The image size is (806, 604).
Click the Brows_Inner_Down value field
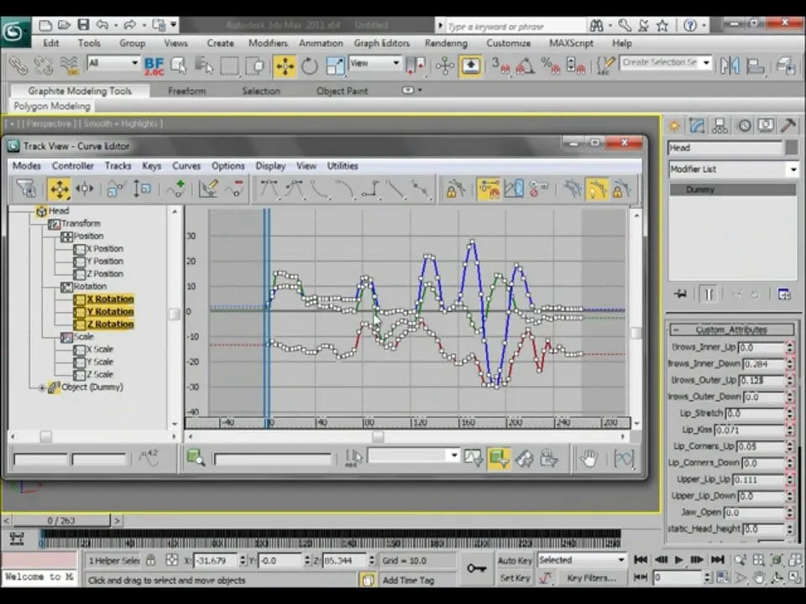coord(764,363)
